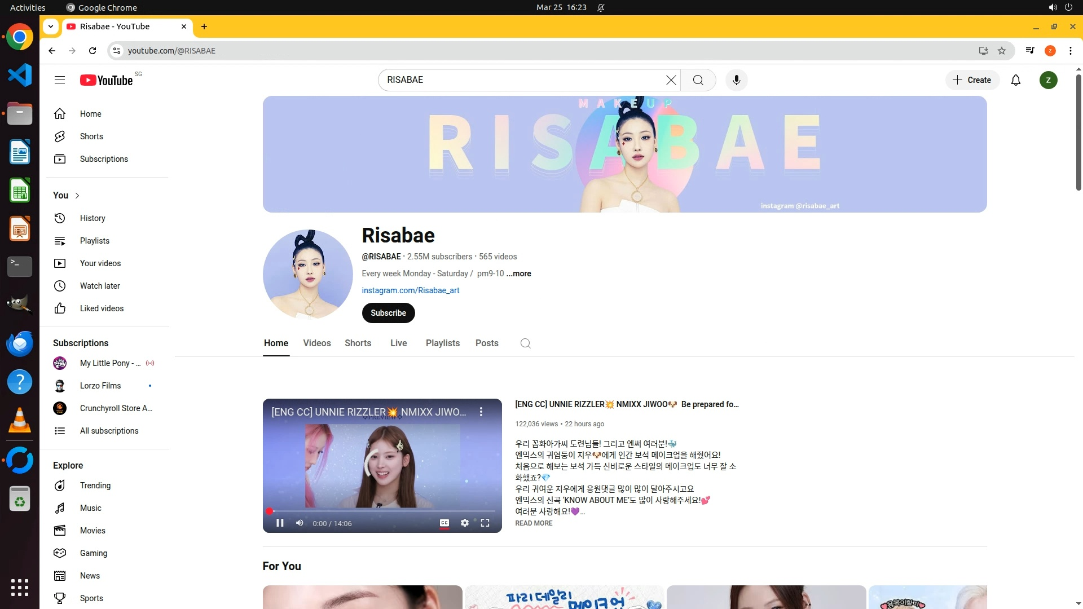Search within channel using magnifier icon
This screenshot has width=1083, height=609.
(x=525, y=343)
